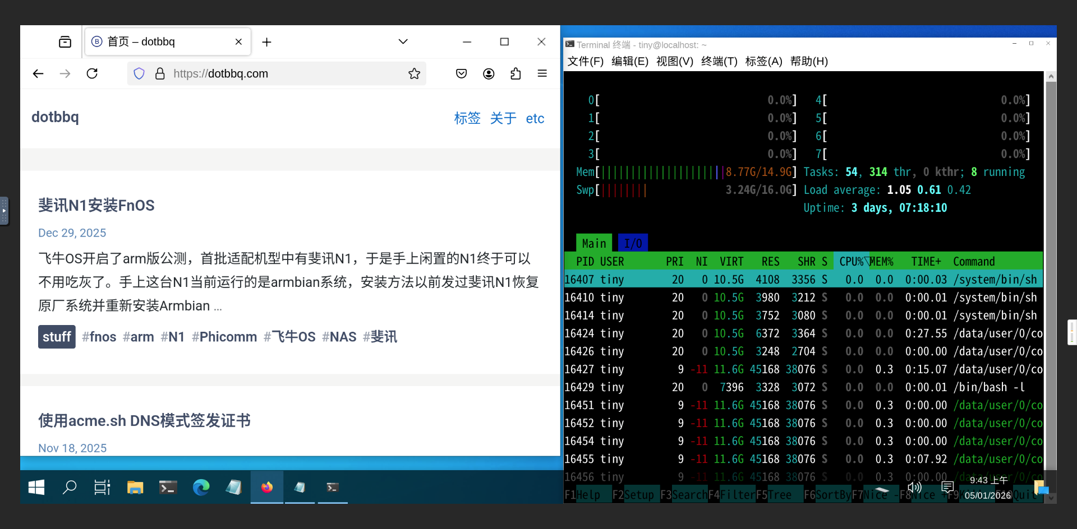Screen dimensions: 1077x529
Task: Reload the dotbbq page
Action: point(92,73)
